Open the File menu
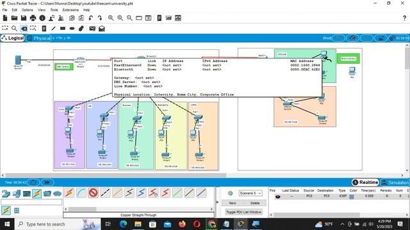 pyautogui.click(x=4, y=10)
